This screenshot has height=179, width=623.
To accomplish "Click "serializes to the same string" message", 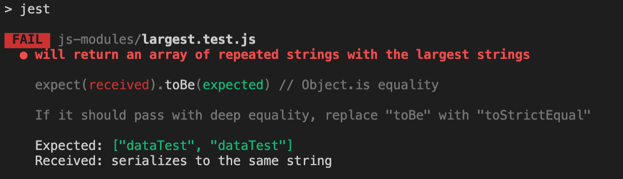I will 221,160.
